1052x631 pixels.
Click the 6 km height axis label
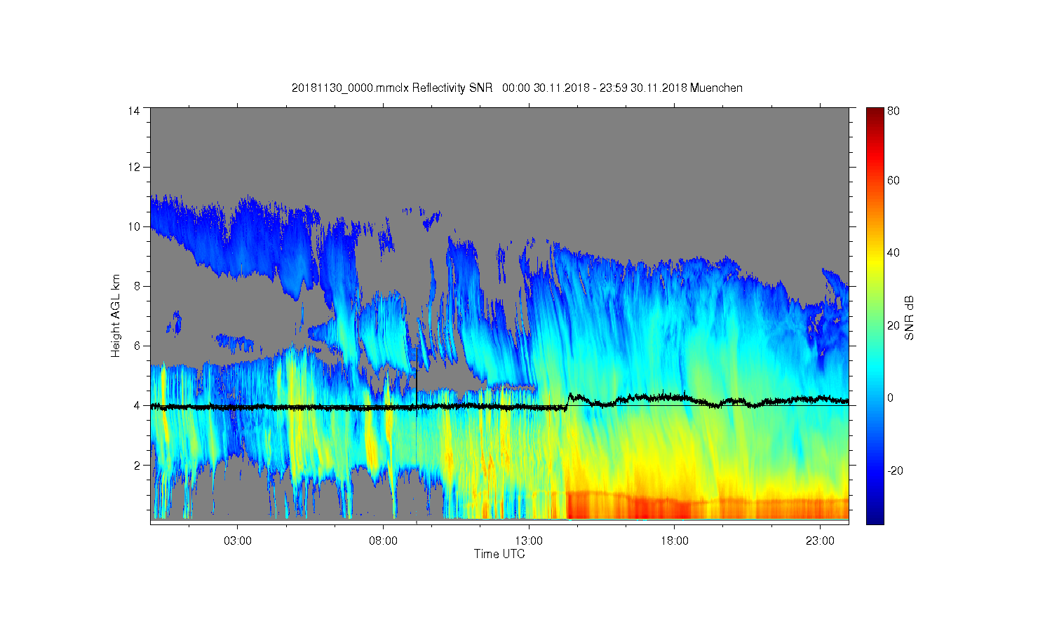click(x=136, y=346)
